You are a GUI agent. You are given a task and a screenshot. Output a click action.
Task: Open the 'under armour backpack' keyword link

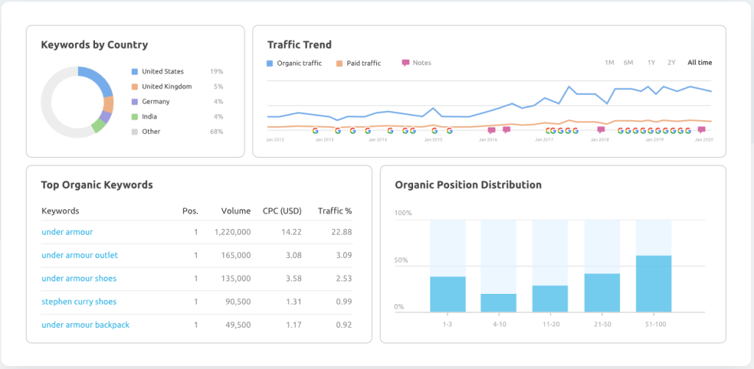[x=85, y=325]
